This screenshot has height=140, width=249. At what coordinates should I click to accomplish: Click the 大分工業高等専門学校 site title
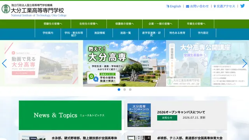point(37,10)
